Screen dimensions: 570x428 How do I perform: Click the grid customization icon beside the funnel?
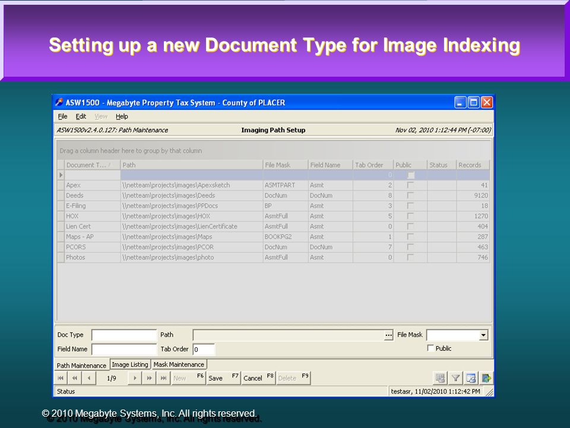(471, 379)
